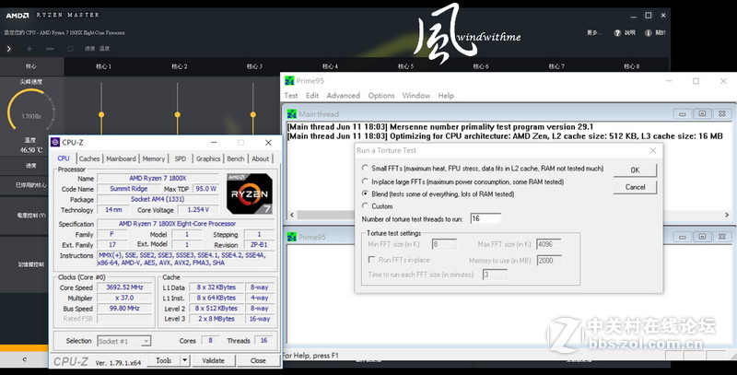Screen dimensions: 737x375
Task: Open the 更多... menu in Ryzen Master
Action: tap(593, 32)
